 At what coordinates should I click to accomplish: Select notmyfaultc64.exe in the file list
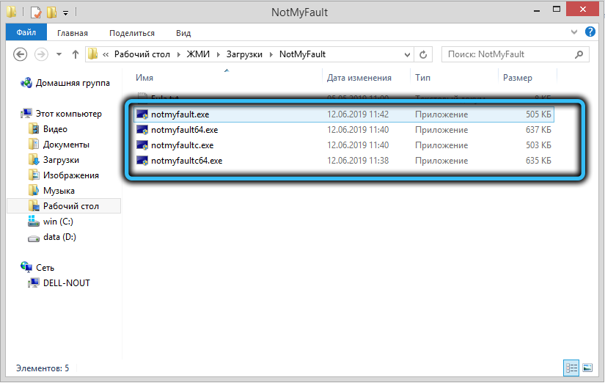point(186,161)
